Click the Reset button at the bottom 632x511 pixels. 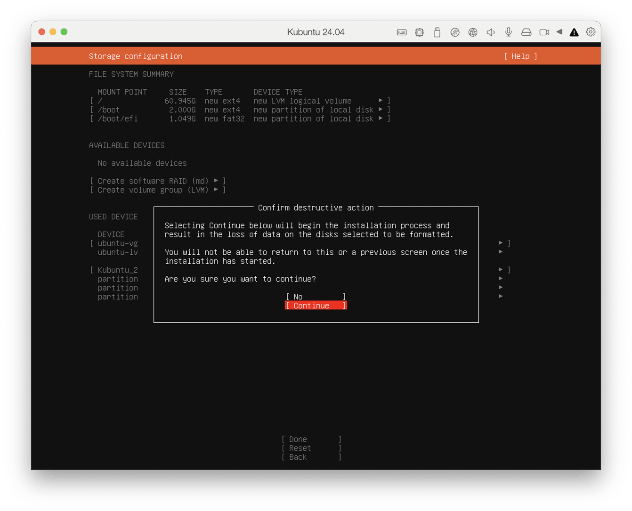click(x=311, y=448)
